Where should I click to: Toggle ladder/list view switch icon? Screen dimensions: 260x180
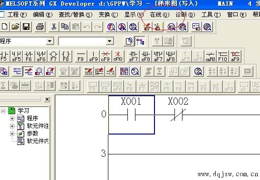(x=3, y=72)
